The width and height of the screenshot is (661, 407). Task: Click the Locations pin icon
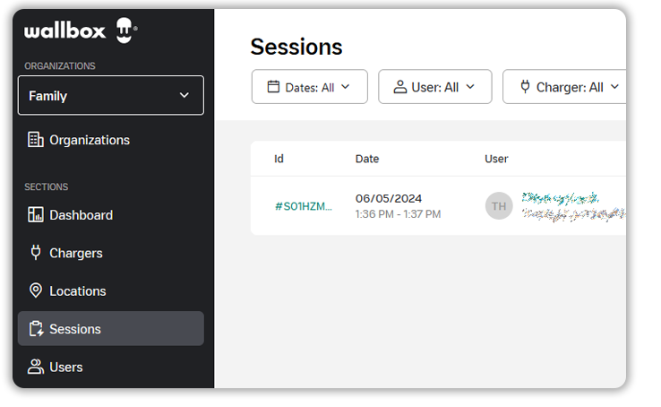click(x=36, y=291)
